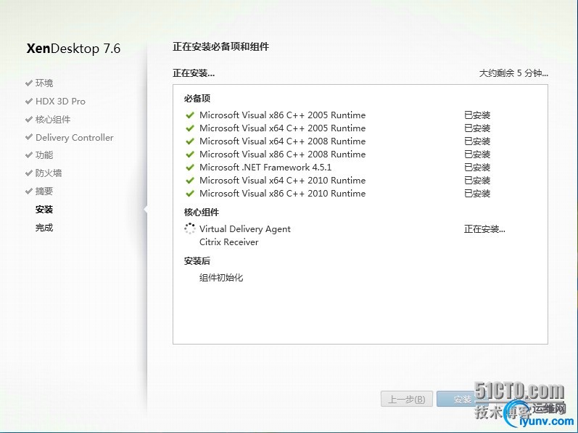Click 'Microsoft Visual x86 C++ 2008 Runtime' text

click(282, 154)
